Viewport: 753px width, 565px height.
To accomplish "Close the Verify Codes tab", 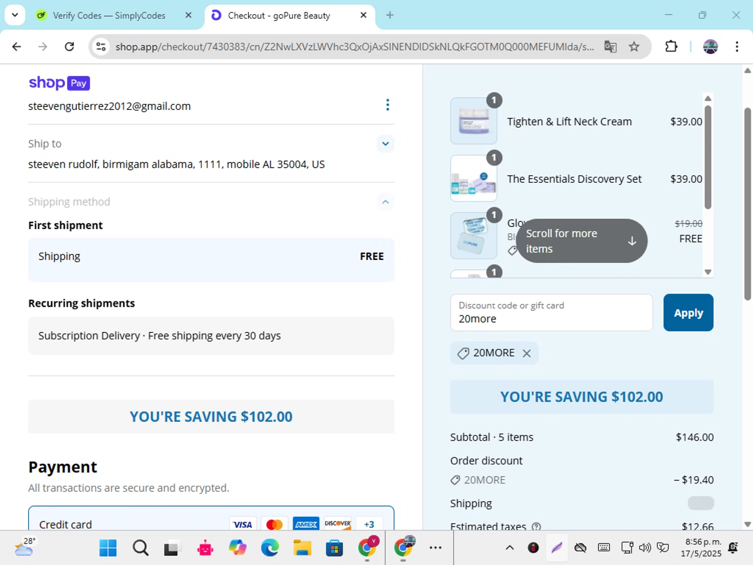I will pyautogui.click(x=188, y=15).
